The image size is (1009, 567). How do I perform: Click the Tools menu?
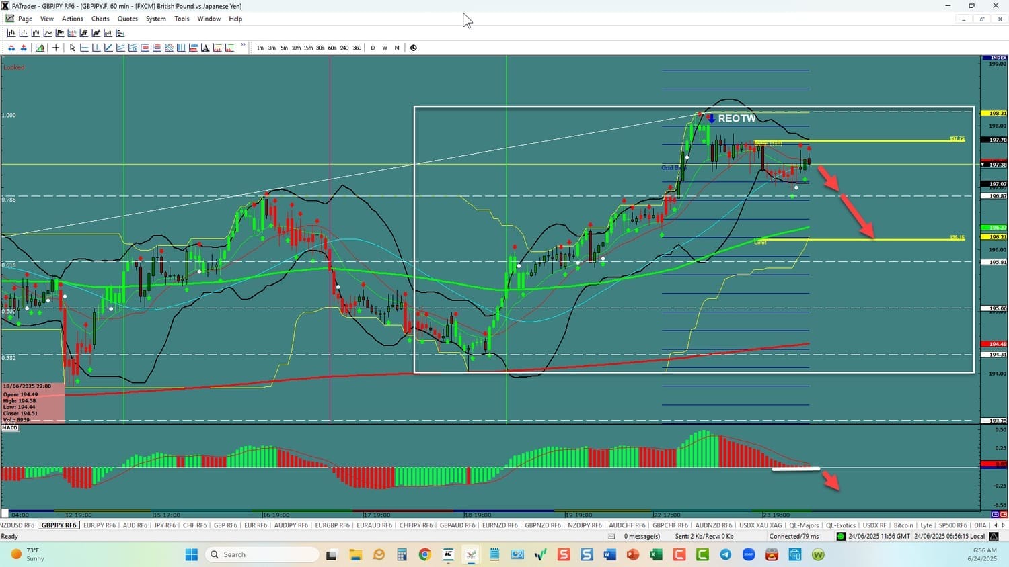(x=182, y=19)
